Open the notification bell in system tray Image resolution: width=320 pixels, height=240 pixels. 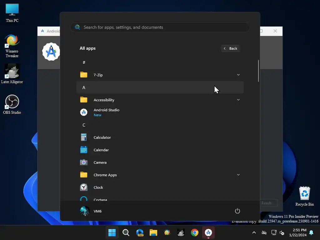coord(312,232)
